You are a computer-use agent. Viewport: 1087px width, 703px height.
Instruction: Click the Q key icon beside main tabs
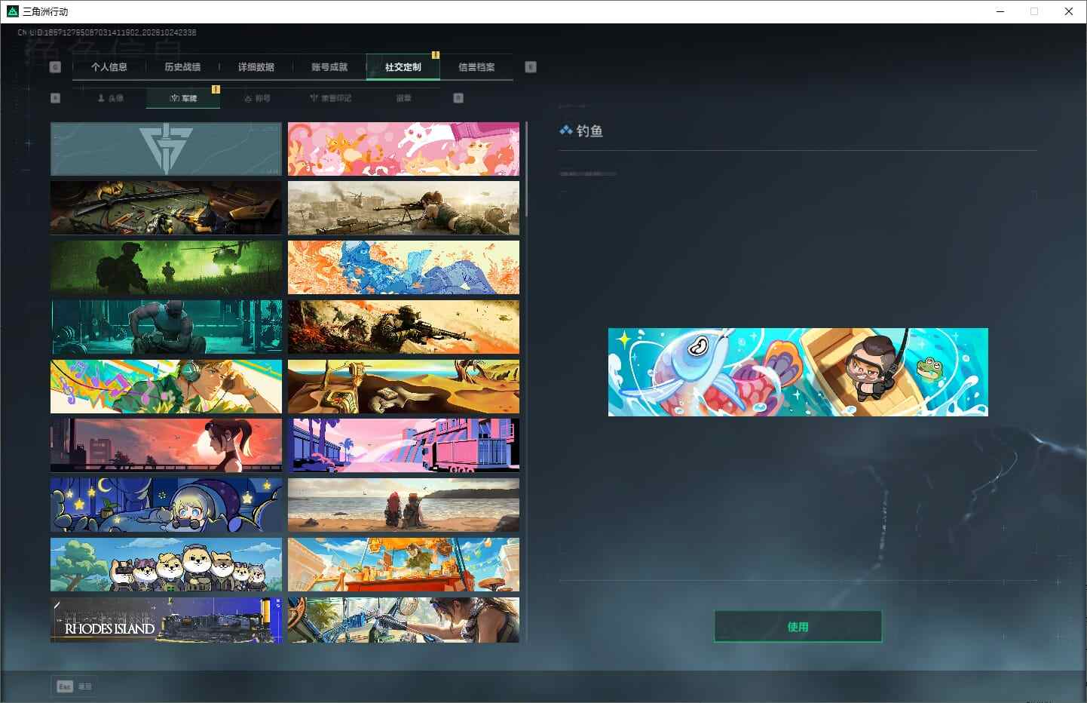coord(55,67)
